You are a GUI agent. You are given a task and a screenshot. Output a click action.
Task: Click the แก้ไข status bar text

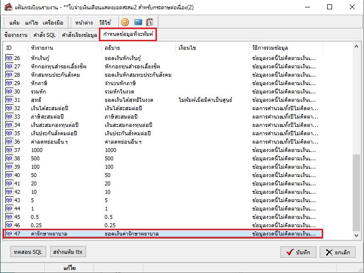[x=69, y=268]
